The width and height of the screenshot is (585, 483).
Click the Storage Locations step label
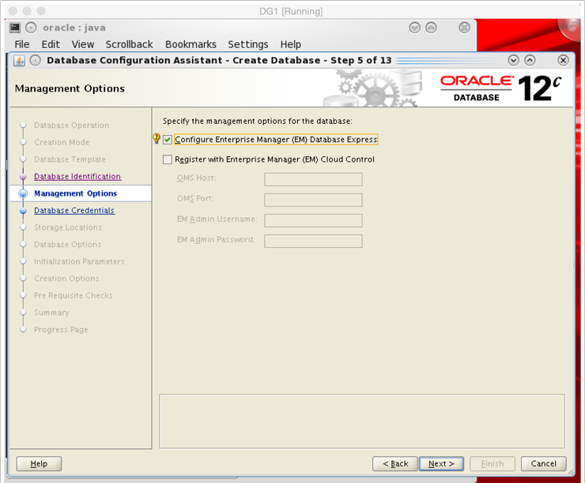[68, 227]
